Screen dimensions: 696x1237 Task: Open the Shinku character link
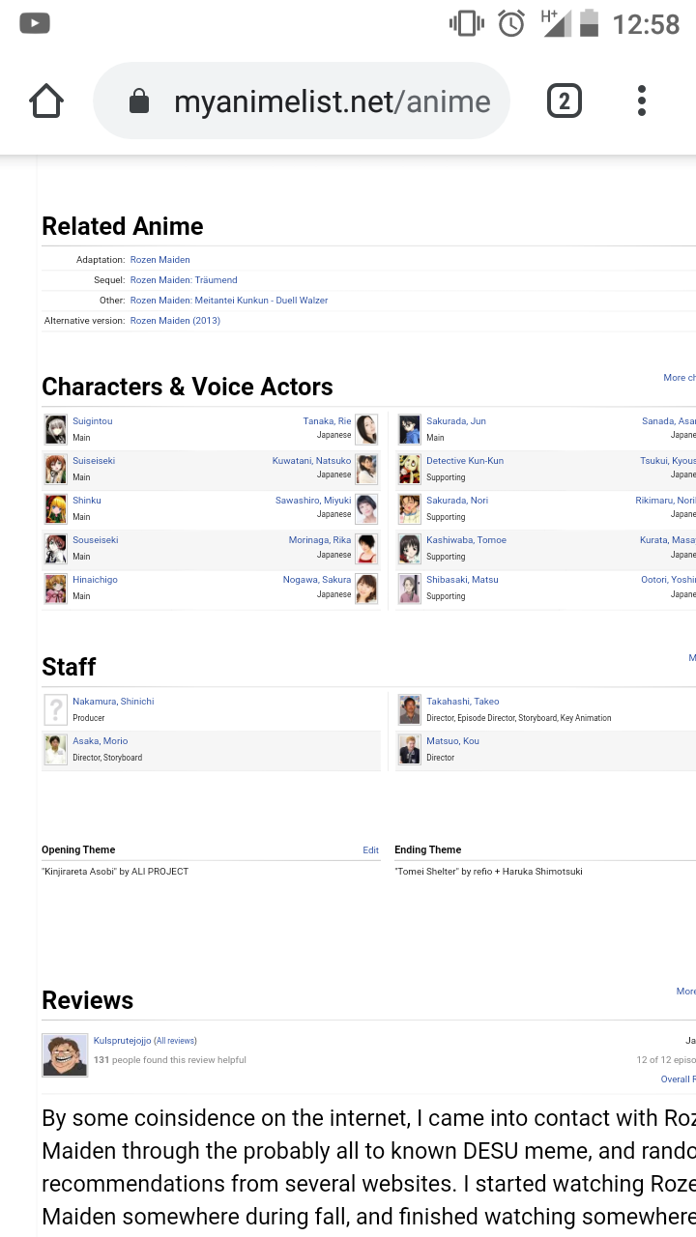tap(87, 501)
